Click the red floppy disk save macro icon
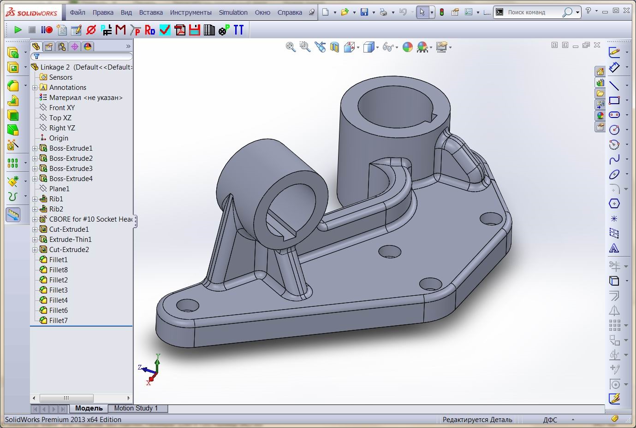The image size is (636, 428). point(195,30)
